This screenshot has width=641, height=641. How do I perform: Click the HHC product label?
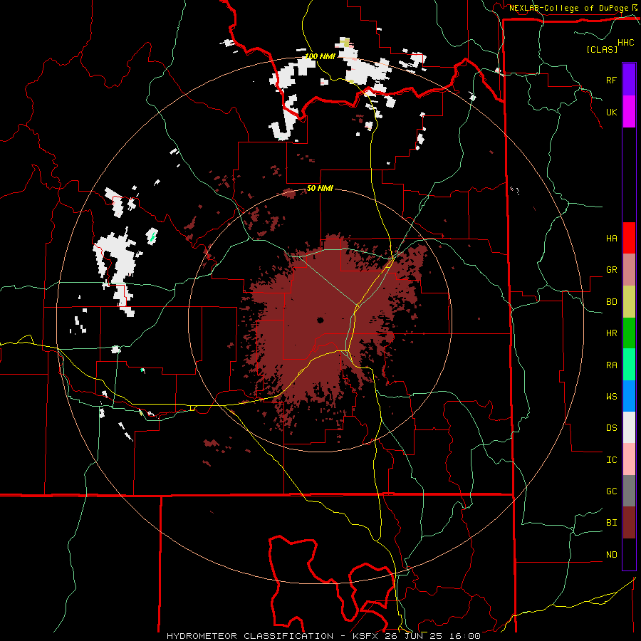pos(626,43)
